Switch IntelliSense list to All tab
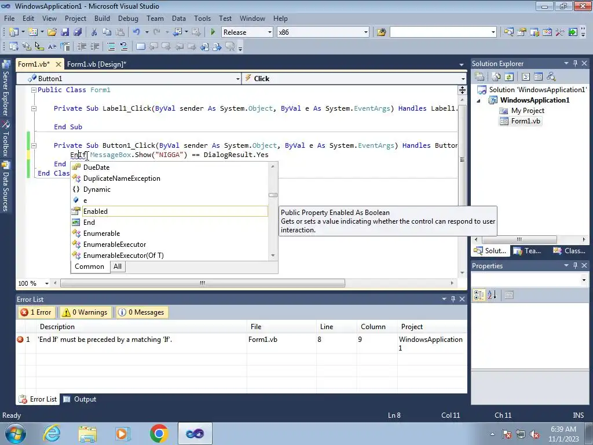The width and height of the screenshot is (593, 445). point(118,267)
